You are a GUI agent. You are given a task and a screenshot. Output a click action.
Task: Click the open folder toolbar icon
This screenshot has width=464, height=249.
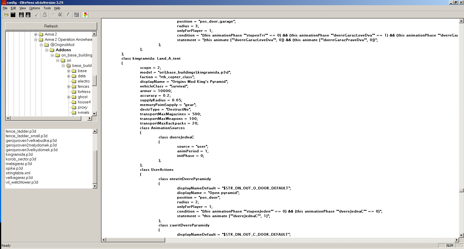point(6,15)
